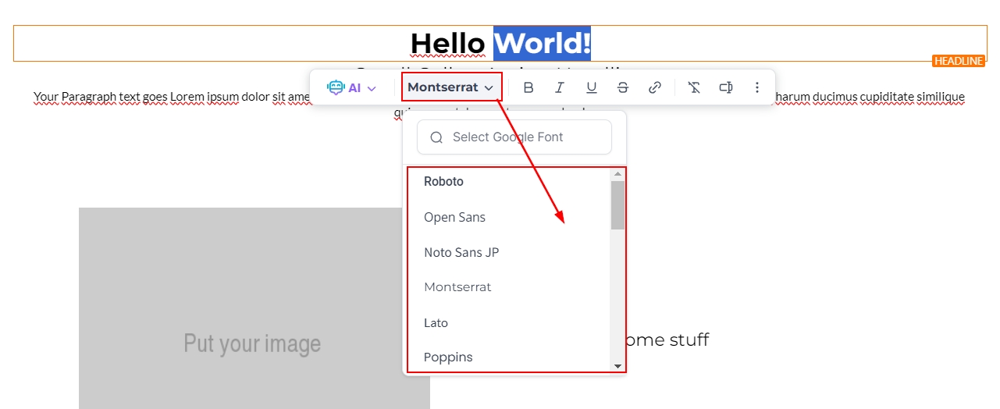Open the three-dot more options menu

(x=756, y=87)
